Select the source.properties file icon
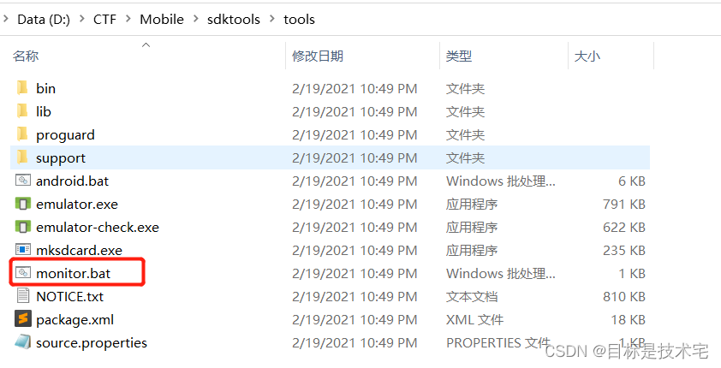721x368 pixels. [x=23, y=342]
